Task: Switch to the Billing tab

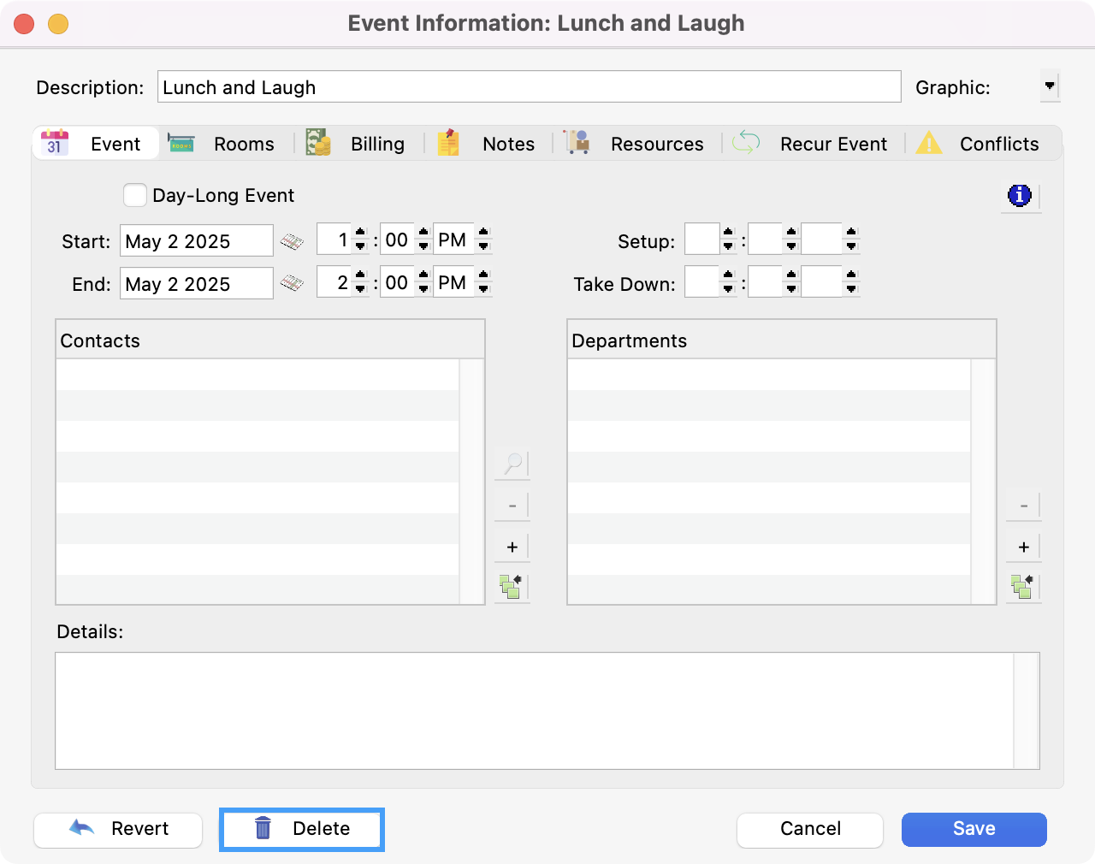Action: [358, 144]
